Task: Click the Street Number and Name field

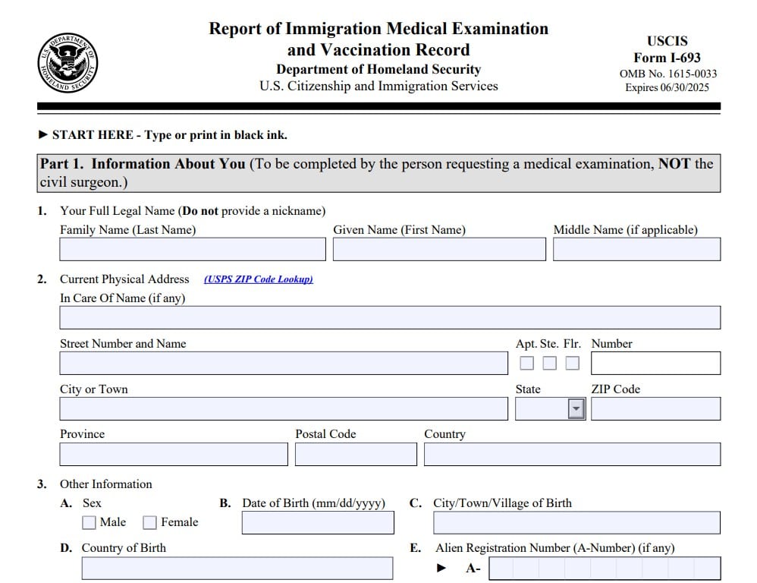Action: (x=284, y=363)
